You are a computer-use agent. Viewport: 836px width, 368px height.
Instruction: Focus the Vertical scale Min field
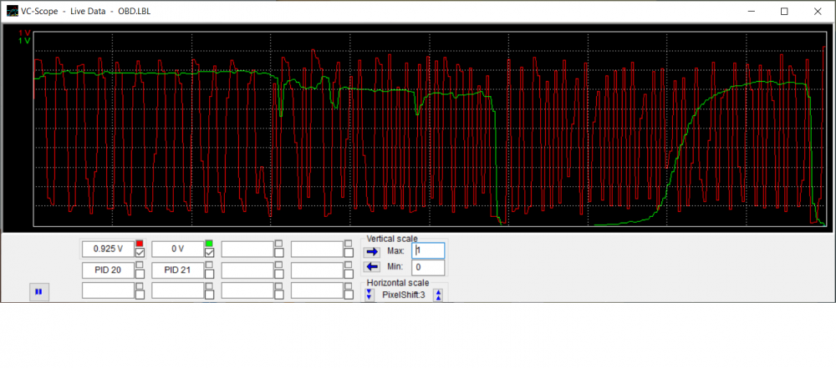[x=428, y=267]
